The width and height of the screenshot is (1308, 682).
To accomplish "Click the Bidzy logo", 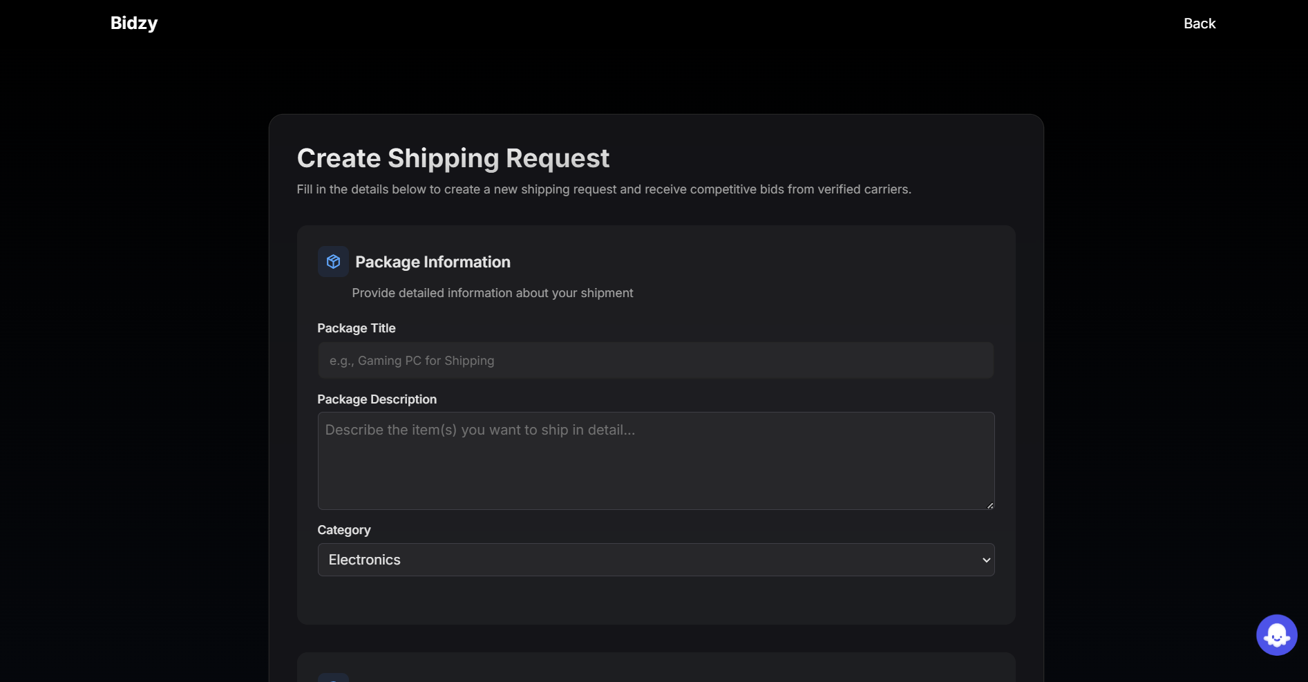I will pos(134,23).
